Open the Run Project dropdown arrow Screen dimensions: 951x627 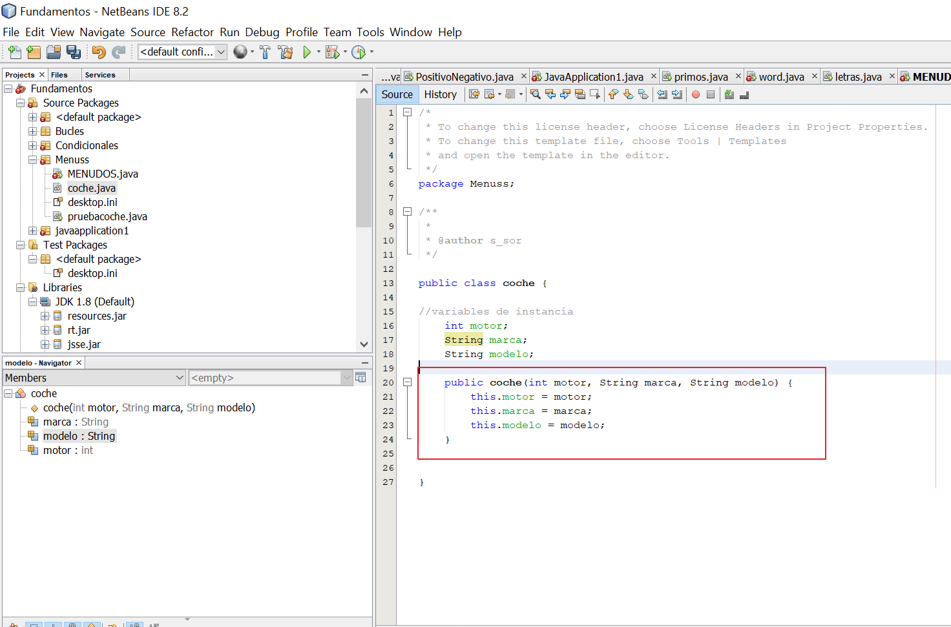pyautogui.click(x=319, y=52)
